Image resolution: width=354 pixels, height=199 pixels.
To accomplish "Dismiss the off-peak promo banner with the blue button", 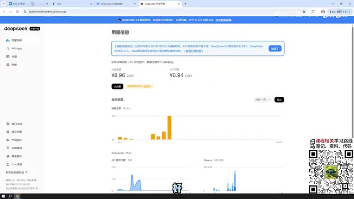I will 275,49.
